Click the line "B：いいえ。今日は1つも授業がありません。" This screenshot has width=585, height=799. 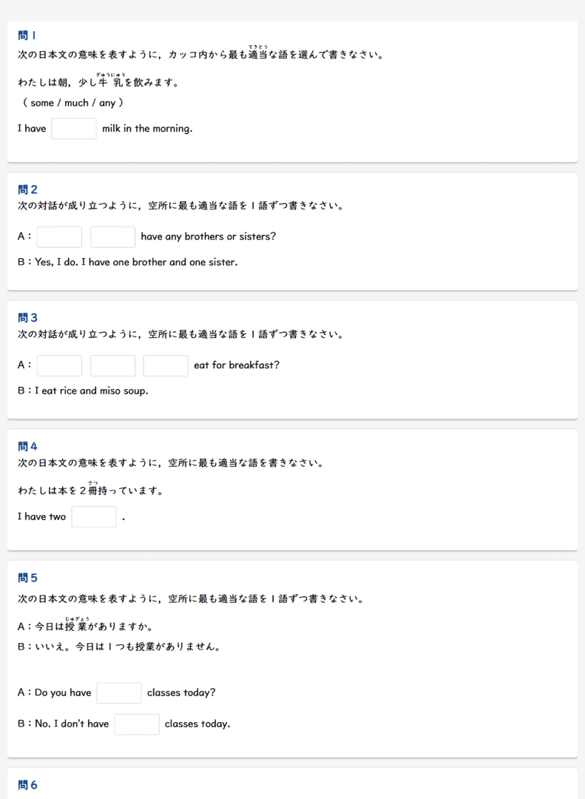[x=118, y=647]
